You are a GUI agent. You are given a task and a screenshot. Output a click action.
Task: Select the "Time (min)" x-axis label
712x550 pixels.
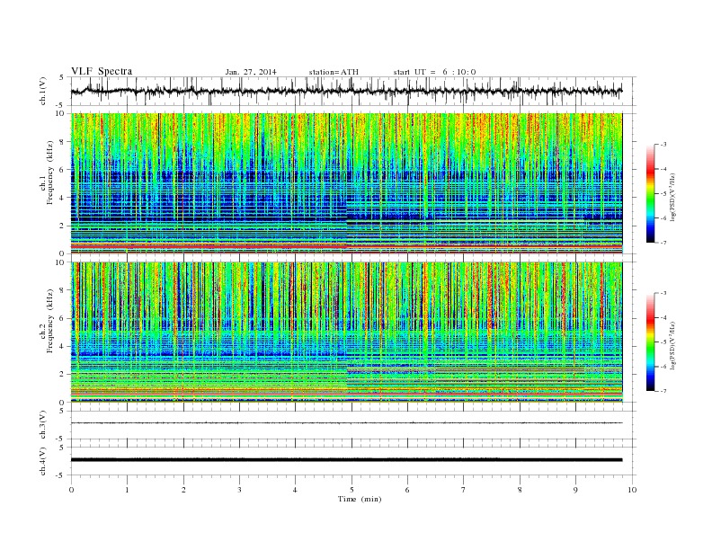360,499
